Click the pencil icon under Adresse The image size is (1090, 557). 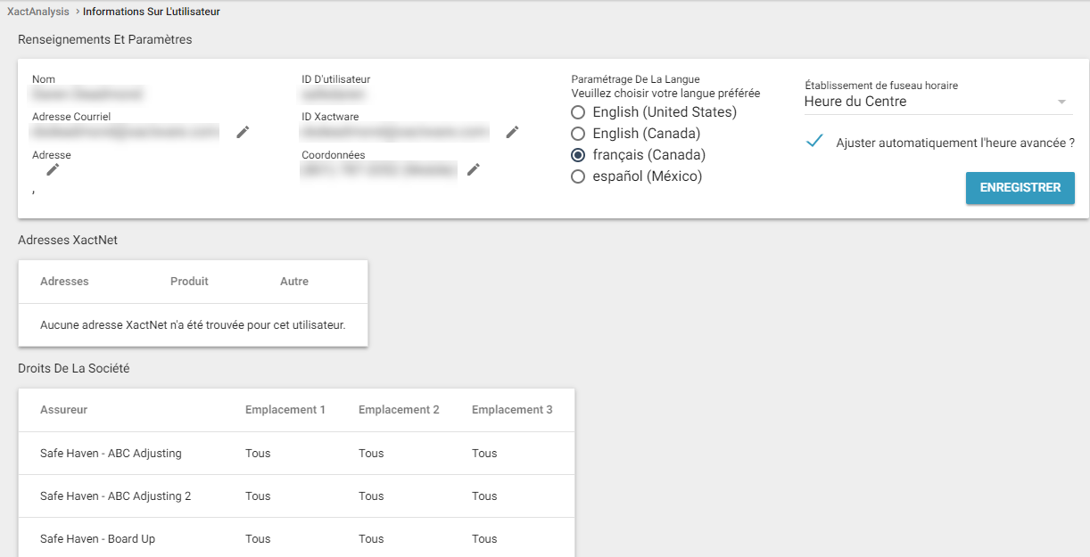[x=53, y=169]
